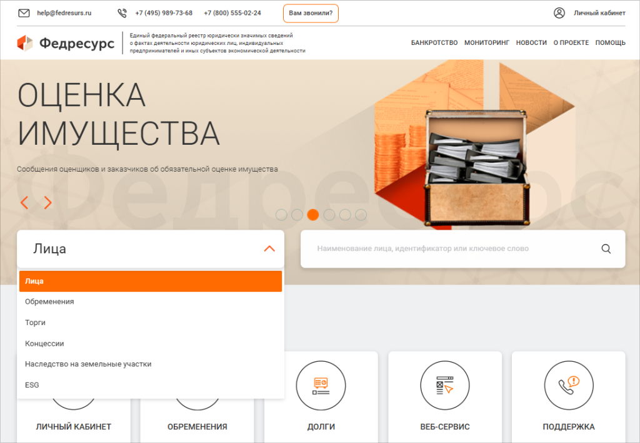The image size is (640, 443).
Task: Click the Вам звонили? button
Action: click(311, 13)
